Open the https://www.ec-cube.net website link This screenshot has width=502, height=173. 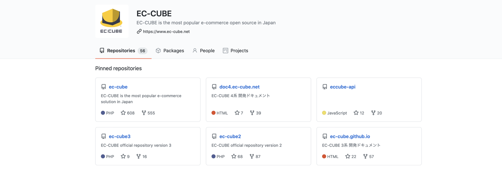pyautogui.click(x=166, y=31)
